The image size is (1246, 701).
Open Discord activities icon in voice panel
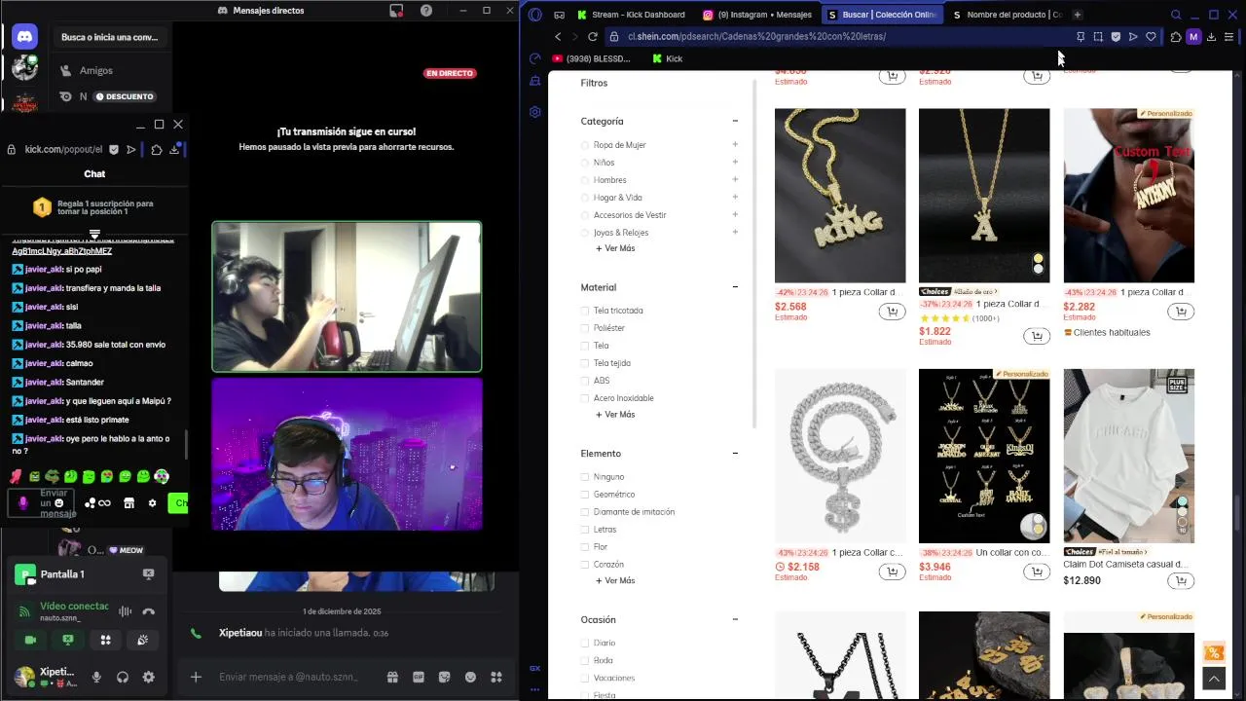tap(105, 640)
